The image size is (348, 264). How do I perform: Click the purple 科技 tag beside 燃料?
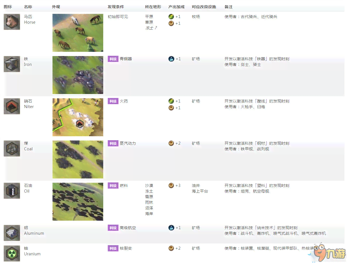tap(113, 186)
